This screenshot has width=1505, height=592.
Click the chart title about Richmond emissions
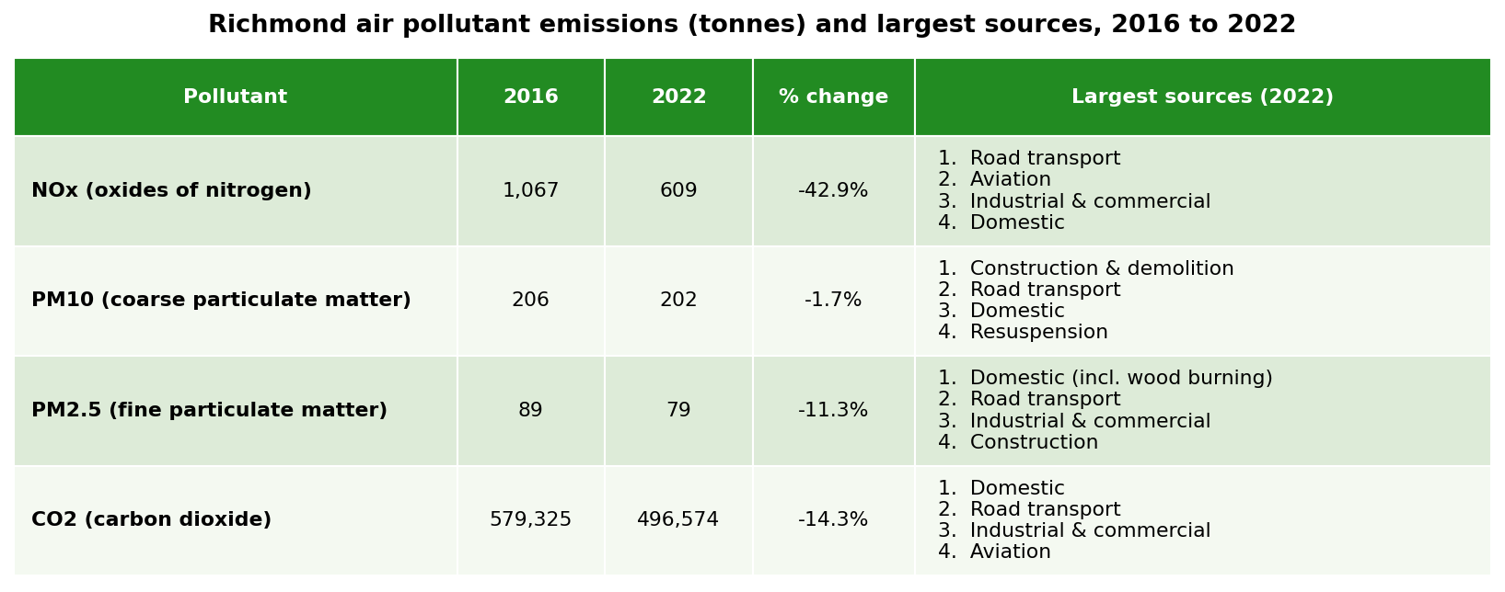click(x=752, y=25)
